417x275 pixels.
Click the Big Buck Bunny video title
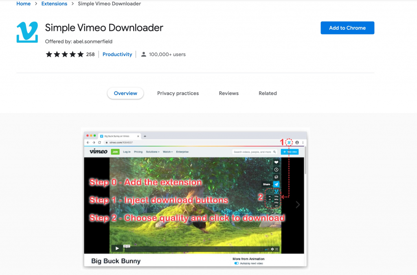[116, 261]
